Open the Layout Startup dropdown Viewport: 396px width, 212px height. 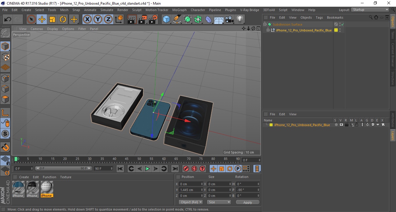coord(370,10)
